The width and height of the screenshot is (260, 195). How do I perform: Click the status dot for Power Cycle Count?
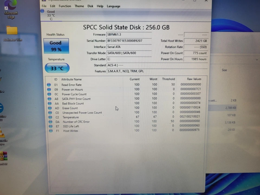click(x=49, y=94)
